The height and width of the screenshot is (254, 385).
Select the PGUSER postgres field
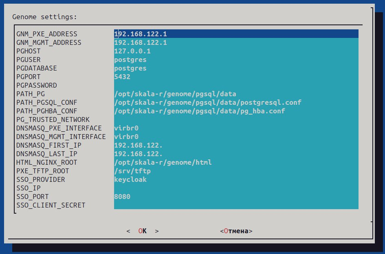coord(236,60)
